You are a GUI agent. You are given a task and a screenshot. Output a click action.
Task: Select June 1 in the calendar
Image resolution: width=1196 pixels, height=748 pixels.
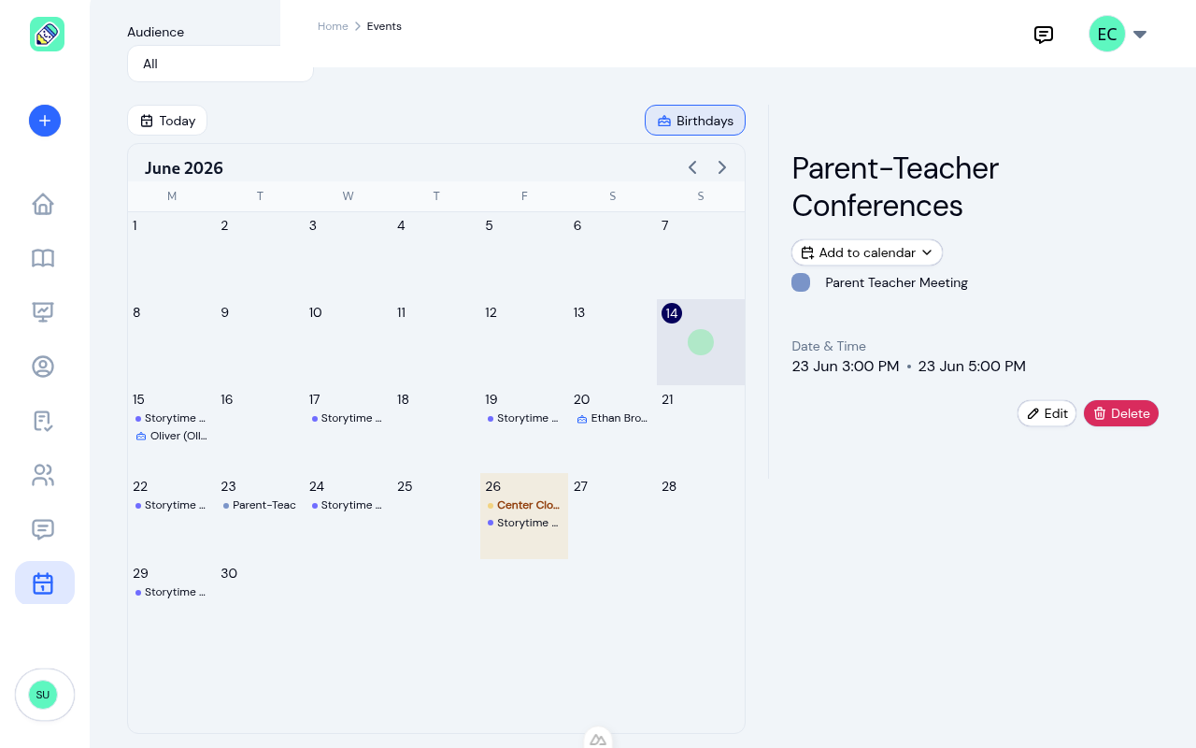click(135, 225)
